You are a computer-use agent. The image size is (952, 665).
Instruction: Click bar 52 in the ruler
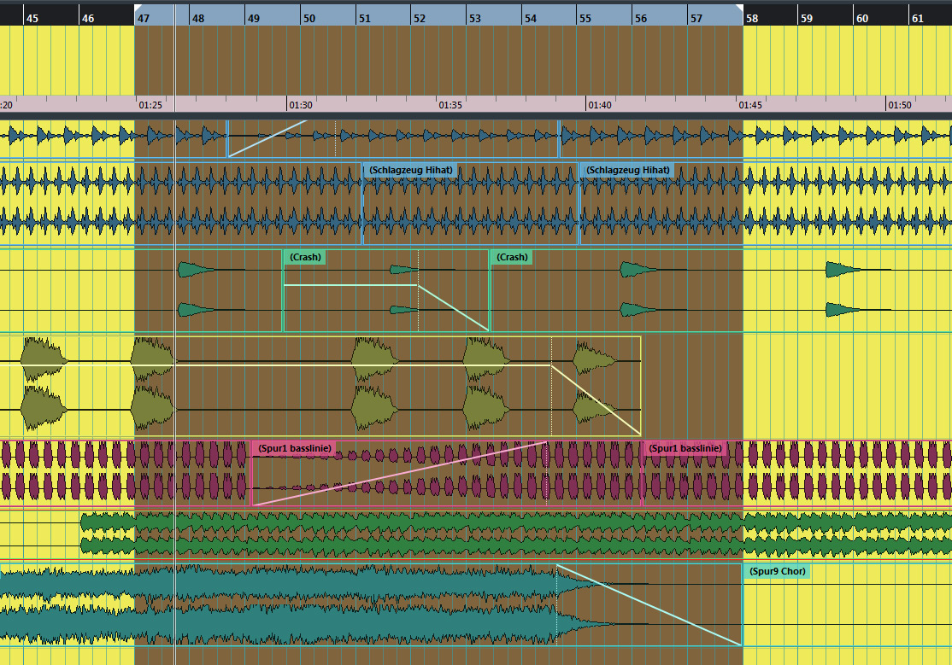pos(420,18)
